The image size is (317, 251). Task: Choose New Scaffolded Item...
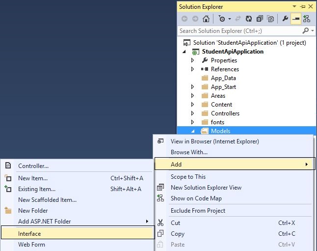[x=77, y=200]
